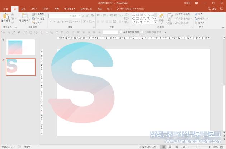Click the Tell Me search box
226x149 pixels.
[131, 9]
